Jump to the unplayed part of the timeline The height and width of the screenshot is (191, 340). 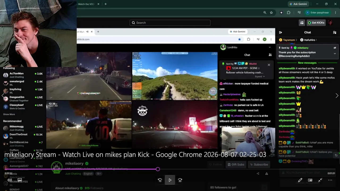247,169
